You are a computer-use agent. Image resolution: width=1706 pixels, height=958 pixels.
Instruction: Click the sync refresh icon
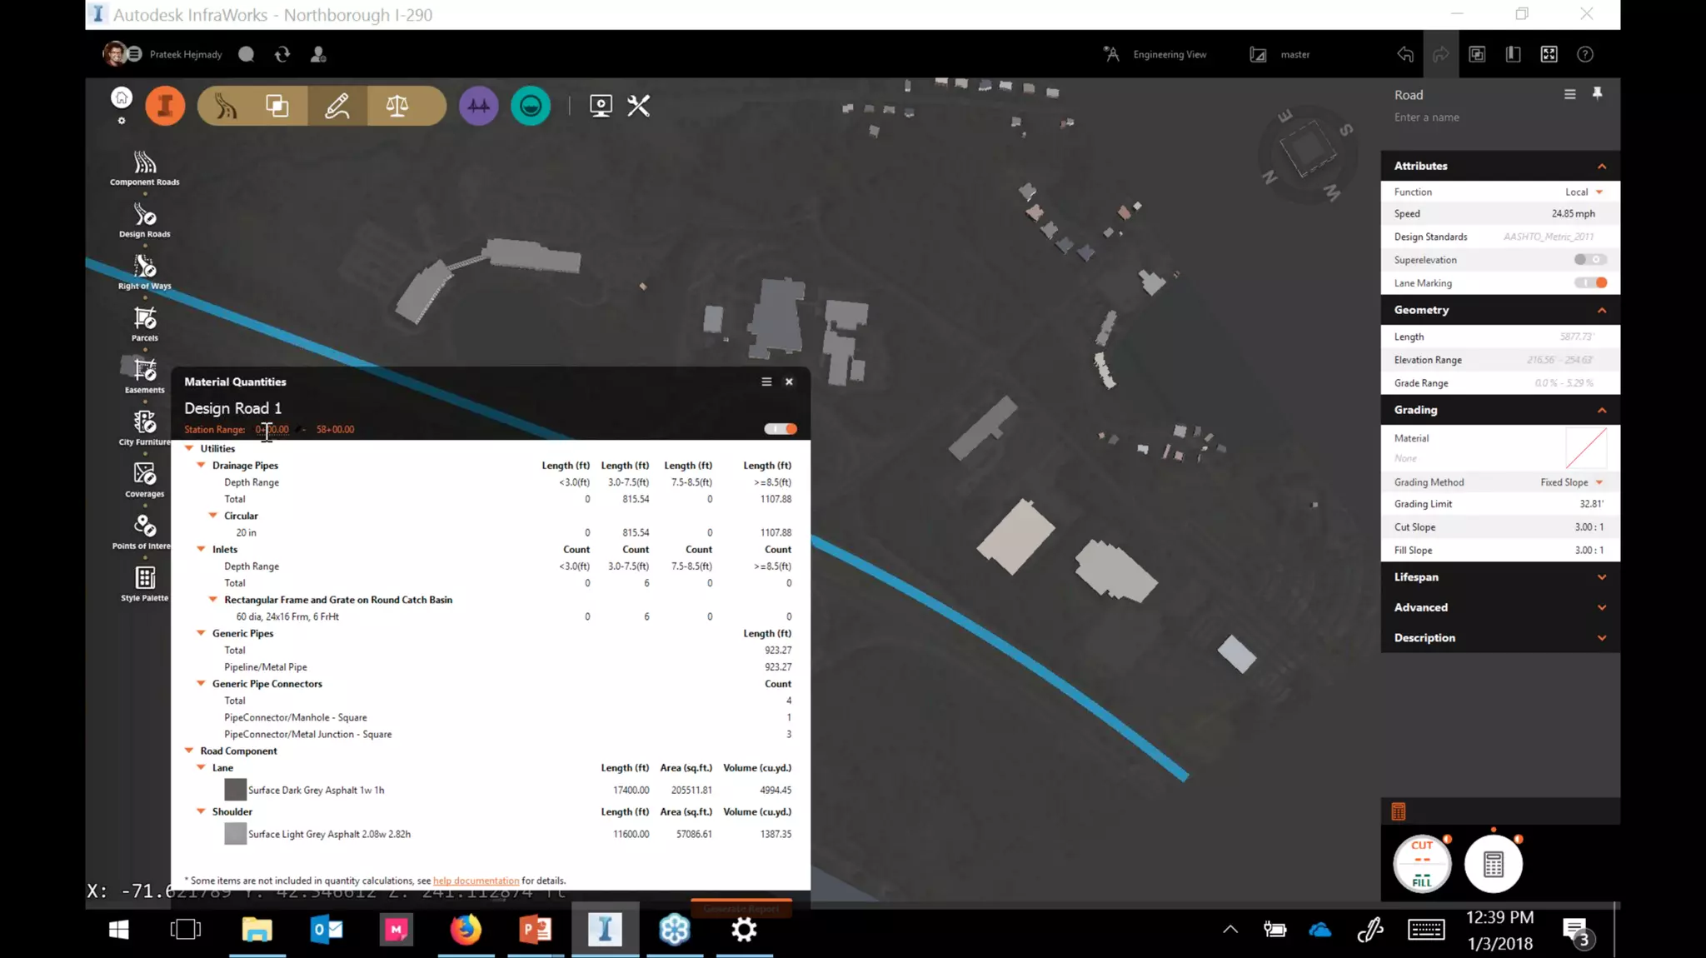tap(282, 54)
